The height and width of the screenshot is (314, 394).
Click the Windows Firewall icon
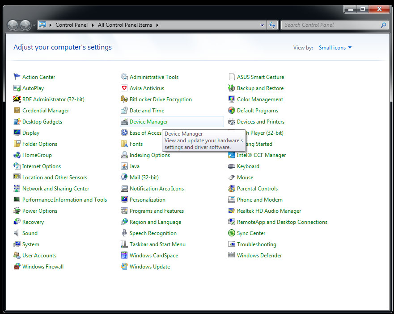17,266
